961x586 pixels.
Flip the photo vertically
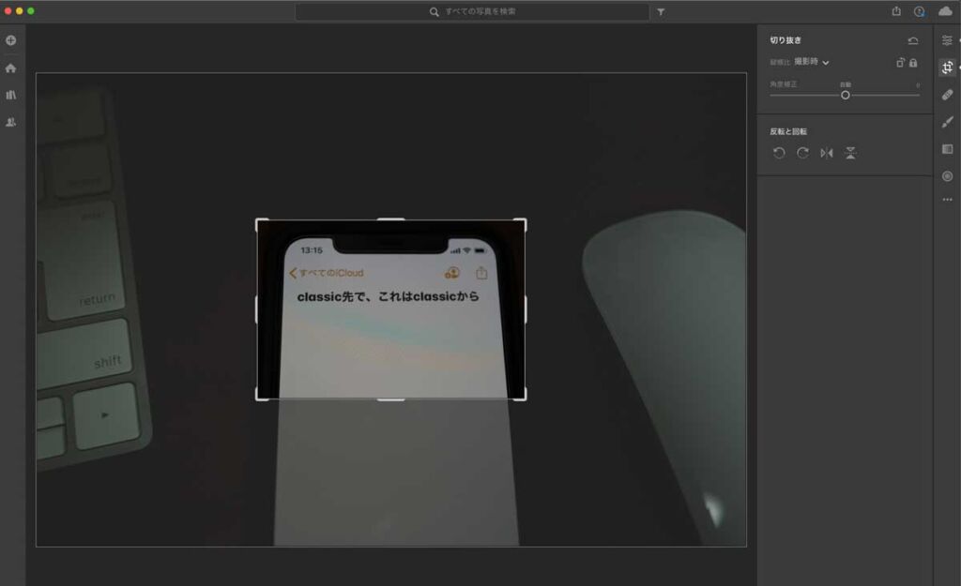(850, 153)
